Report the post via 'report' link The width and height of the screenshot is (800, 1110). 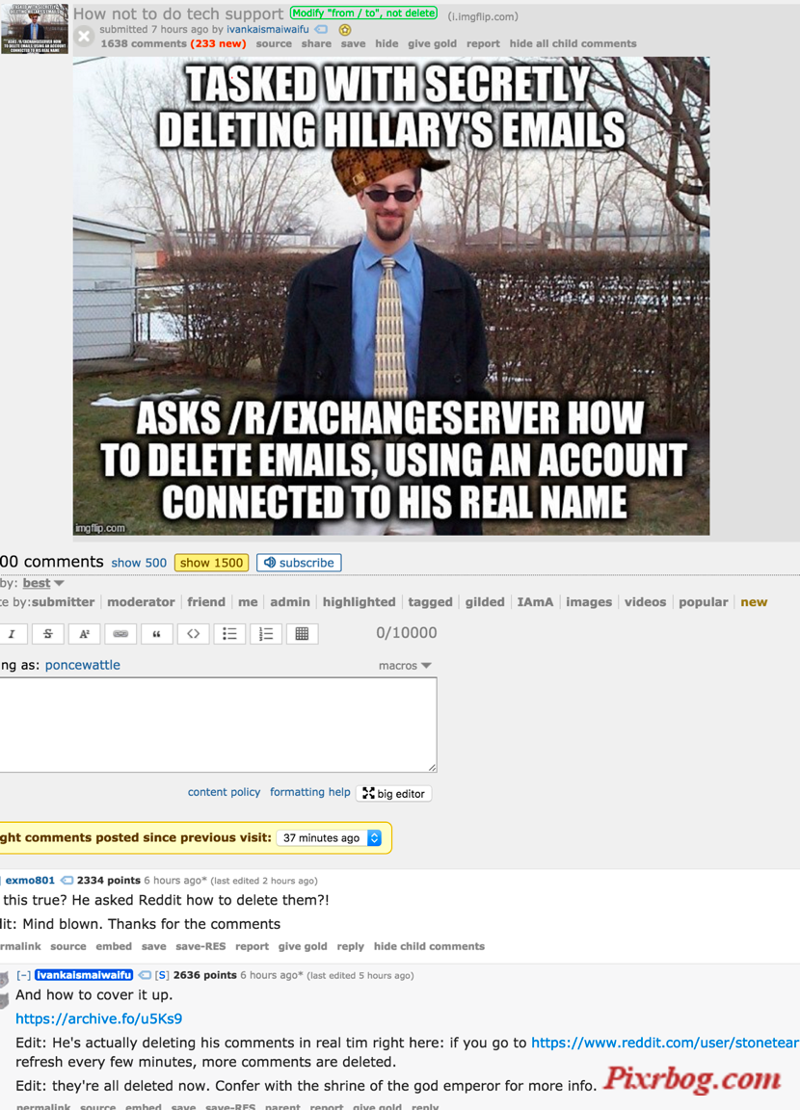[484, 44]
